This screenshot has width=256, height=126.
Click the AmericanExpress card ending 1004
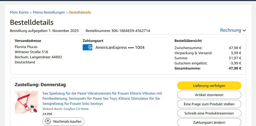click(x=120, y=48)
